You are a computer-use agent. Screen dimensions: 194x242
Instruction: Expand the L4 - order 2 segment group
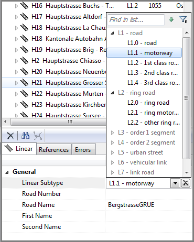tap(112, 142)
